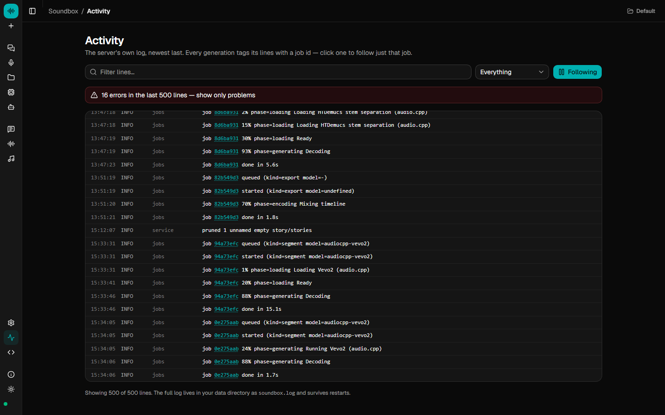Screen dimensions: 665x415
Task: Click 'started (kind=export model=undefined)' text
Action: click(298, 191)
